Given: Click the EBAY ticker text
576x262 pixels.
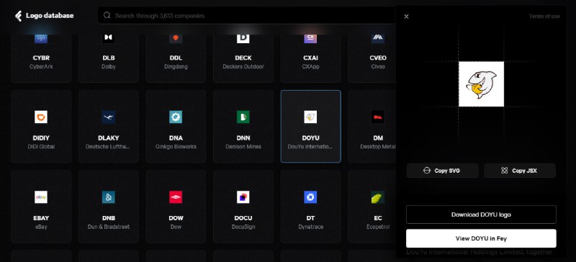Looking at the screenshot, I should (x=41, y=218).
